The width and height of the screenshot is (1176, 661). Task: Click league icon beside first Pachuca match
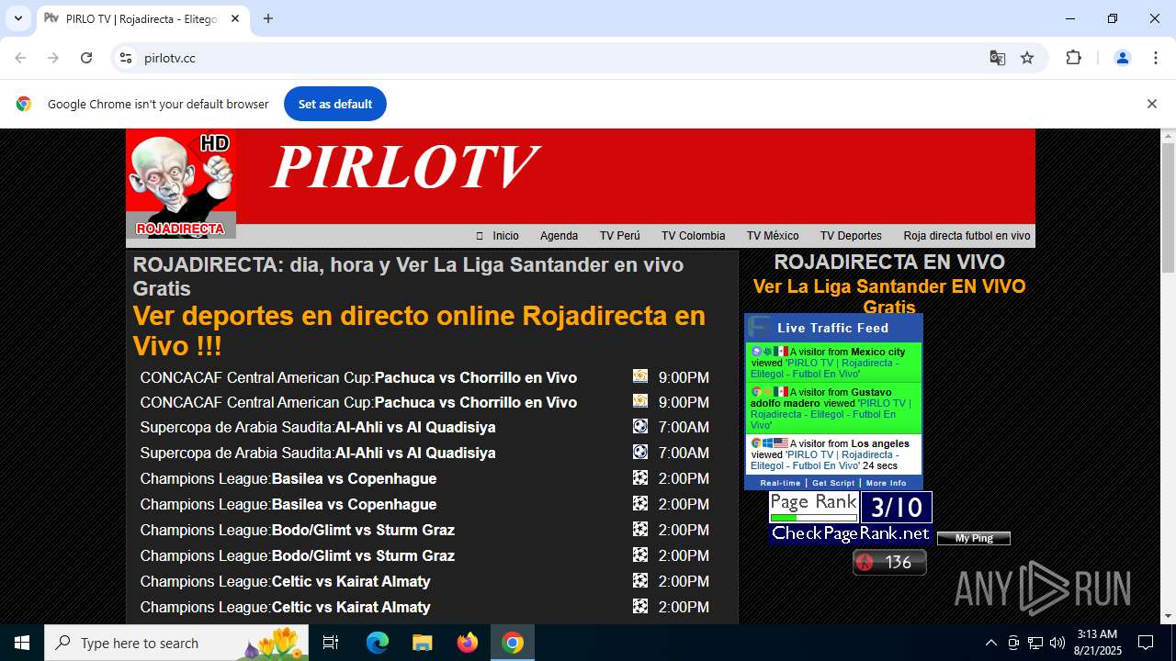pos(640,376)
